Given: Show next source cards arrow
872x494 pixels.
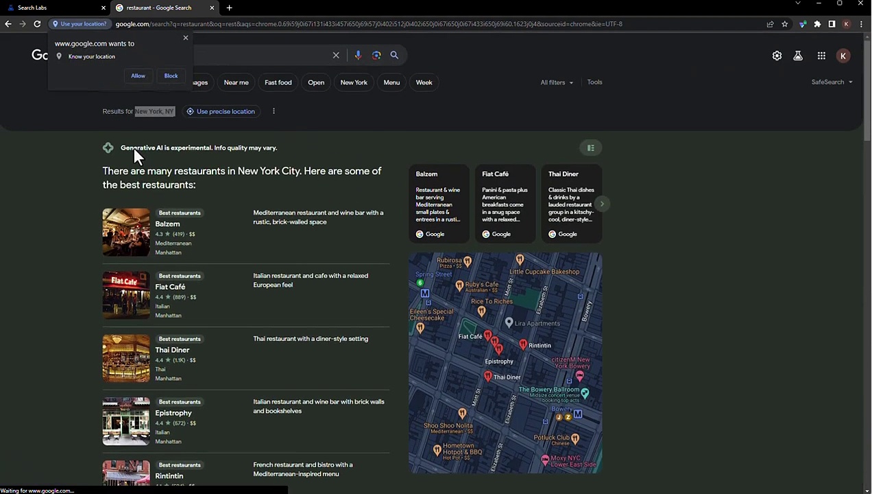Looking at the screenshot, I should point(602,204).
